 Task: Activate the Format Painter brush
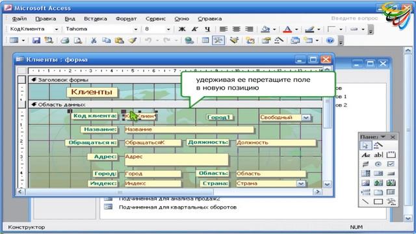[132, 40]
